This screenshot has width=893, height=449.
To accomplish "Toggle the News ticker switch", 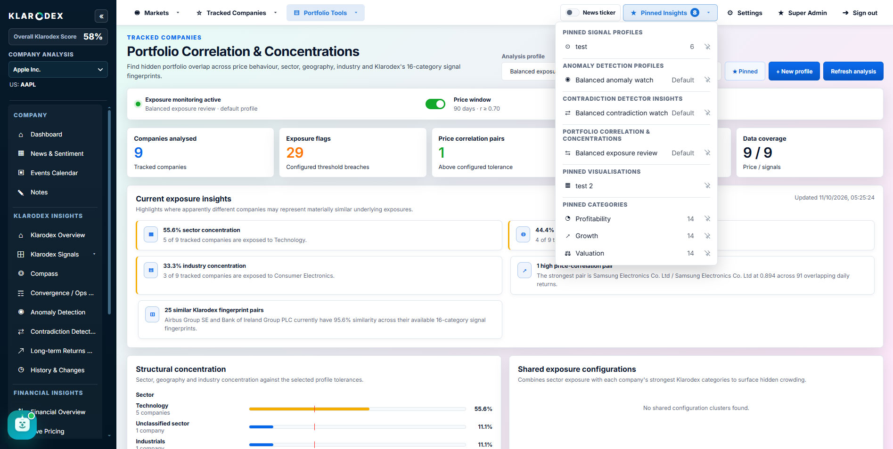I will click(572, 13).
